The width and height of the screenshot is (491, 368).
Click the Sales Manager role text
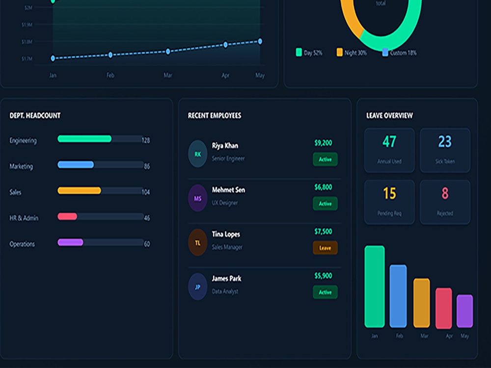(x=227, y=247)
